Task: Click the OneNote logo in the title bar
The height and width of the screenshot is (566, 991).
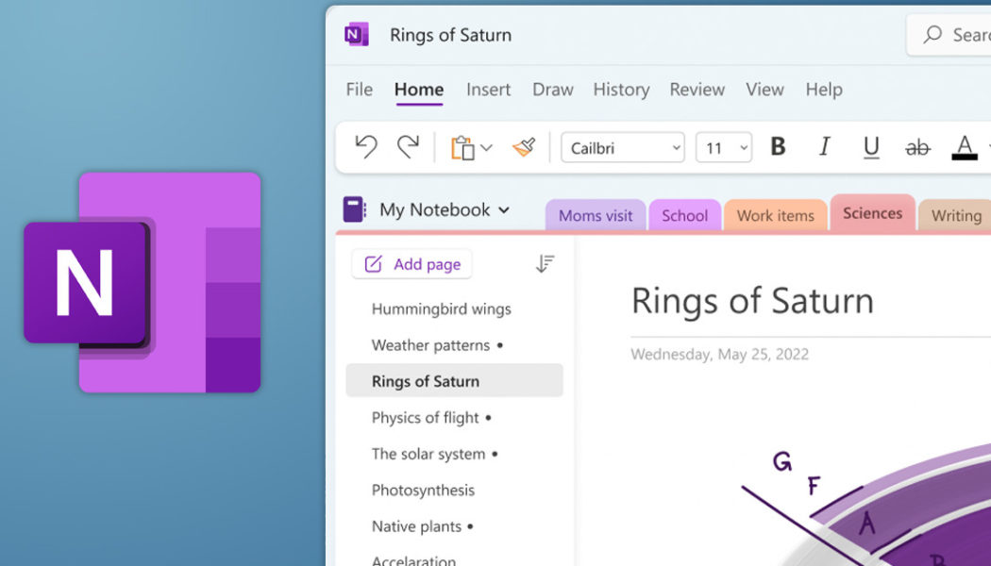Action: tap(355, 34)
